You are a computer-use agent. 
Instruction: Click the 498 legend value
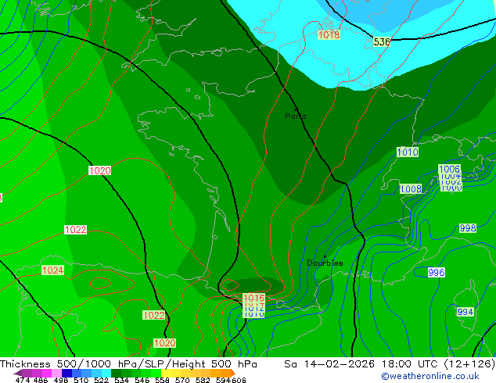pos(61,380)
